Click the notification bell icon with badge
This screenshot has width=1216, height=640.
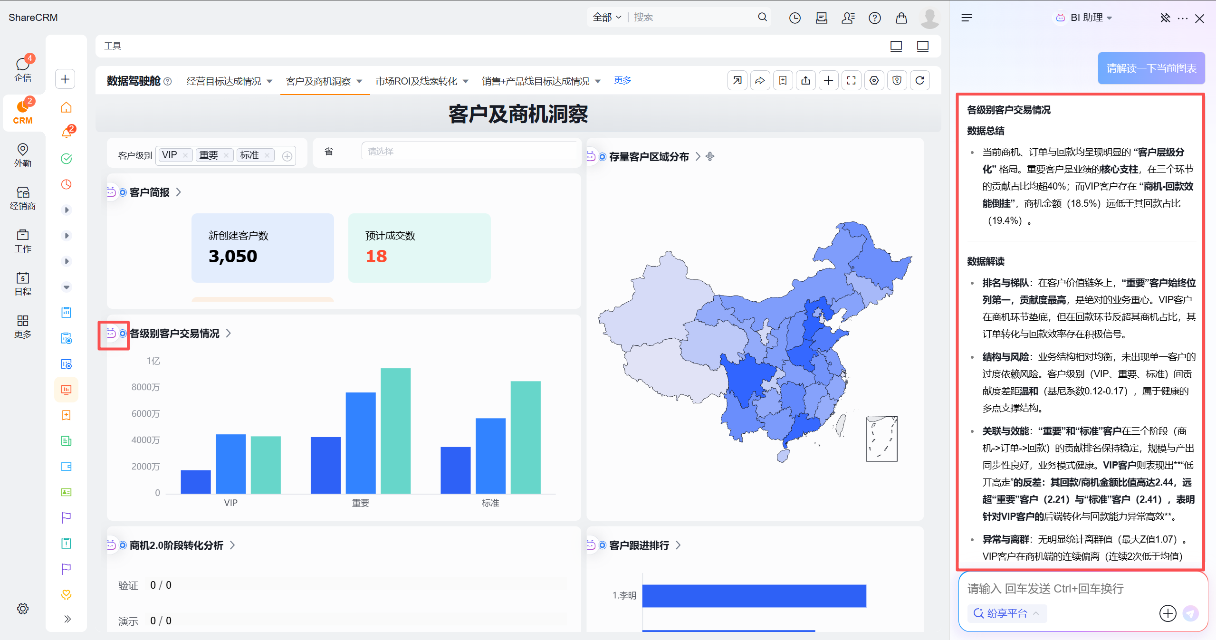[67, 133]
